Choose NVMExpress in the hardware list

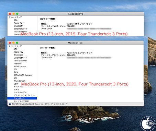pyautogui.click(x=20, y=67)
